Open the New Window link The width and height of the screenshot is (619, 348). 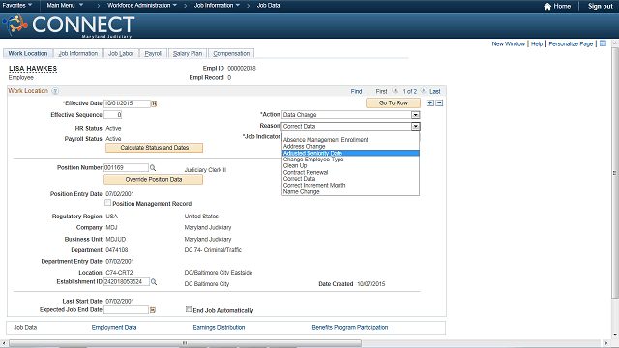[x=508, y=43]
